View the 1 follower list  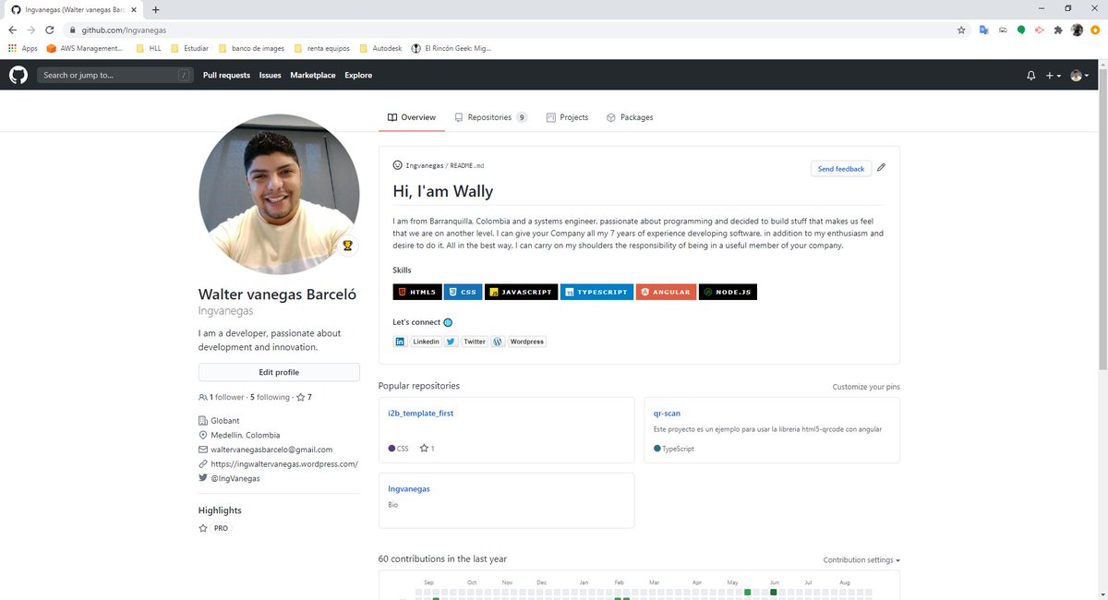(x=222, y=398)
